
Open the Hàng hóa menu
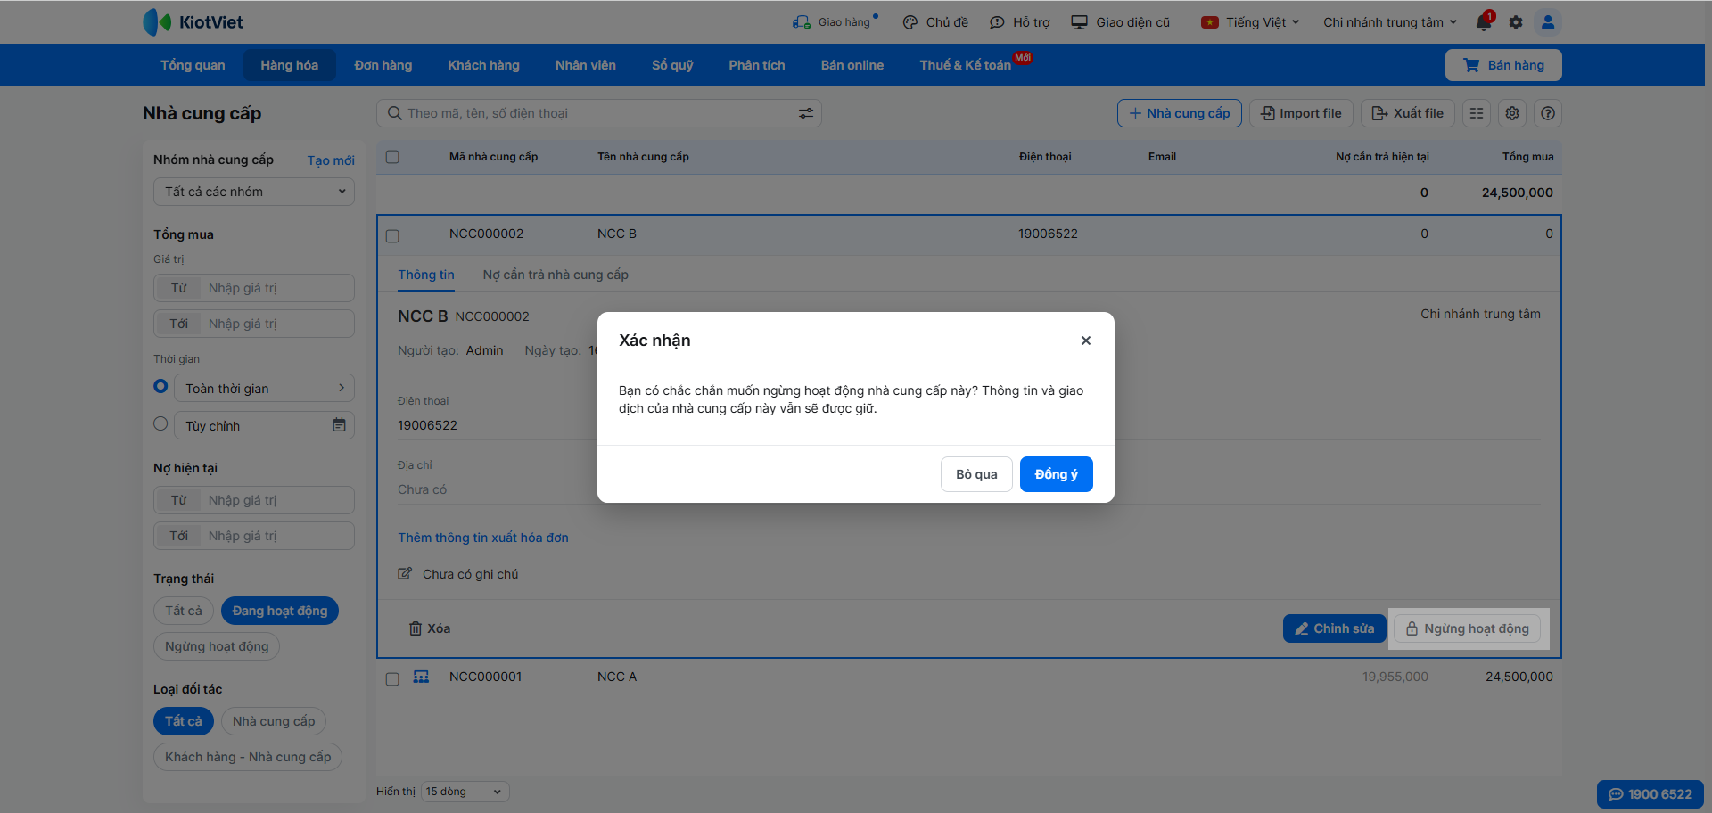290,65
